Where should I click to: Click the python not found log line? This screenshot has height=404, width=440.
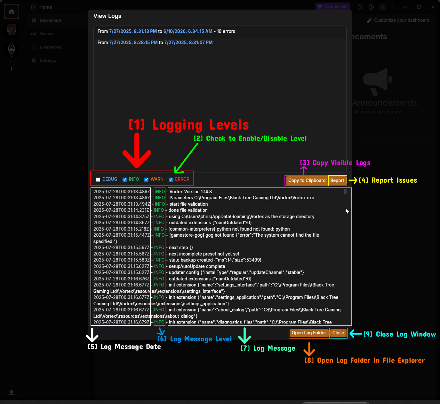[192, 229]
